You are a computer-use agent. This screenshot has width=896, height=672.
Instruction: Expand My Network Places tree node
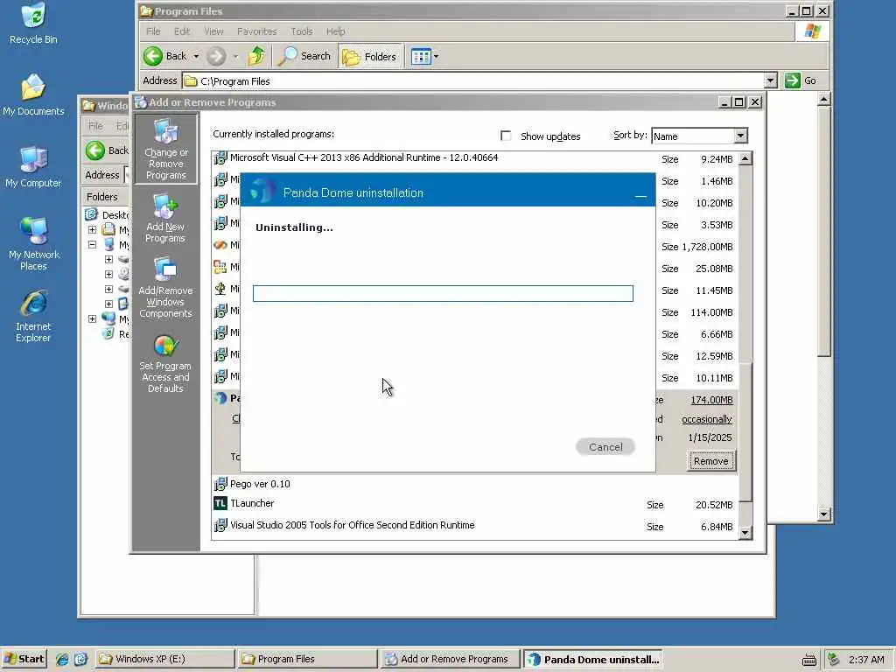[x=92, y=318]
